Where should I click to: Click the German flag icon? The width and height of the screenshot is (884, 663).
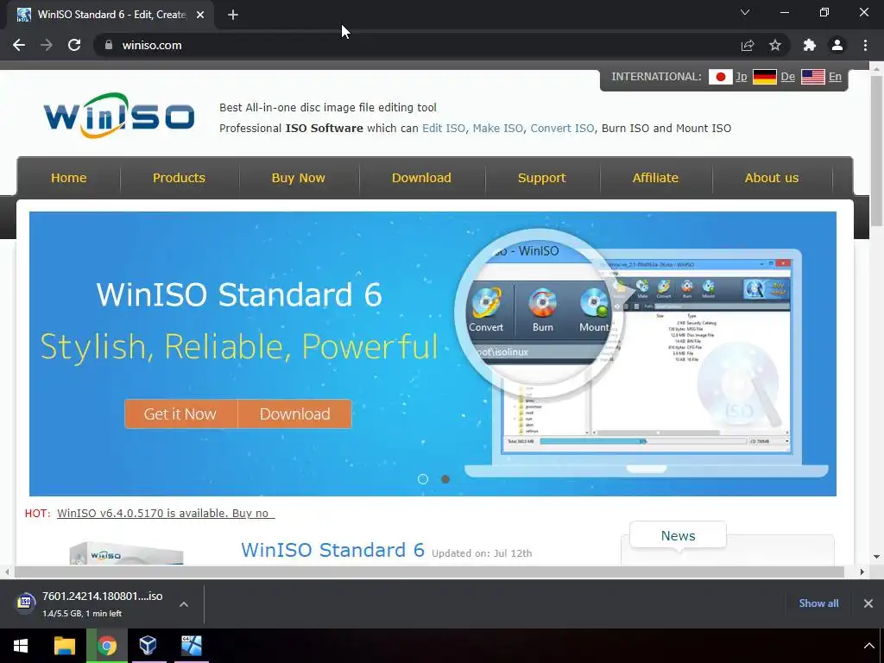click(765, 77)
